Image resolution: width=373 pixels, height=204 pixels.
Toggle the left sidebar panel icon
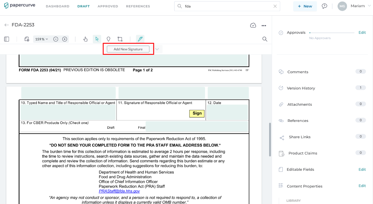click(7, 39)
